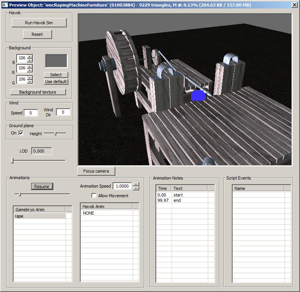Select the 'end' animation note row
Screen dimensions: 300x292
pyautogui.click(x=177, y=200)
